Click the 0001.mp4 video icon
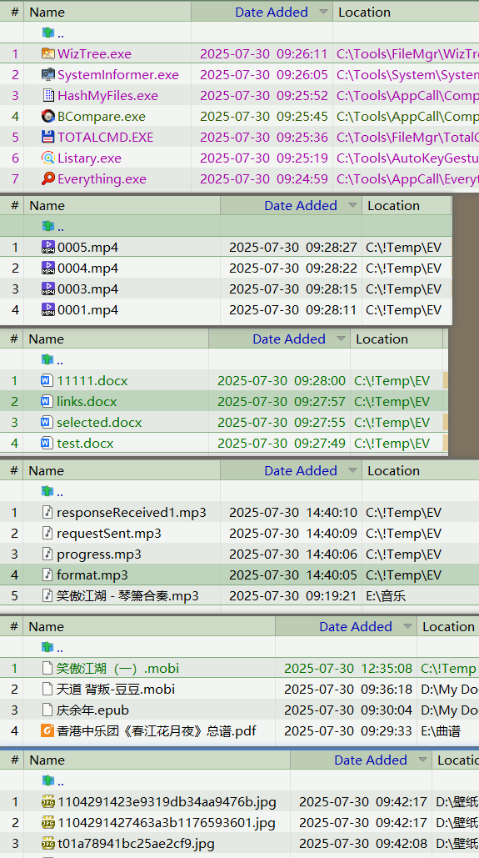The image size is (479, 858). click(x=48, y=309)
